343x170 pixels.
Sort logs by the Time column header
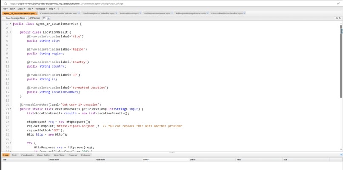pyautogui.click(x=166, y=160)
